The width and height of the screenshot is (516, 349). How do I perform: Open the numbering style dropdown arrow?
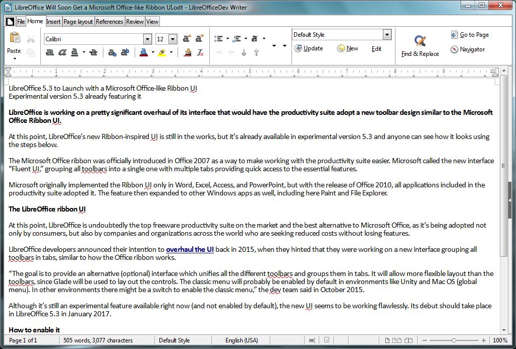click(246, 39)
